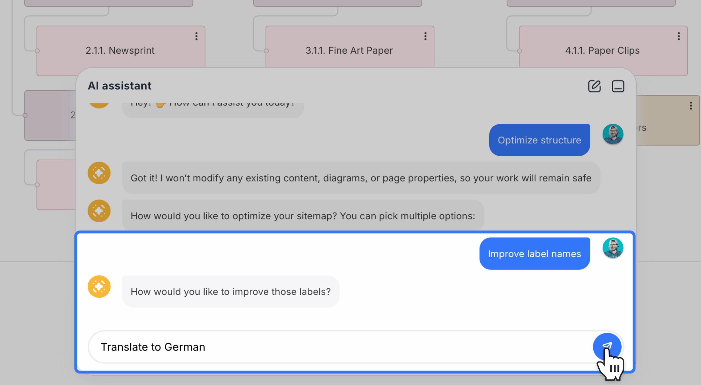Open the three-dot menu on the tan card

point(691,106)
